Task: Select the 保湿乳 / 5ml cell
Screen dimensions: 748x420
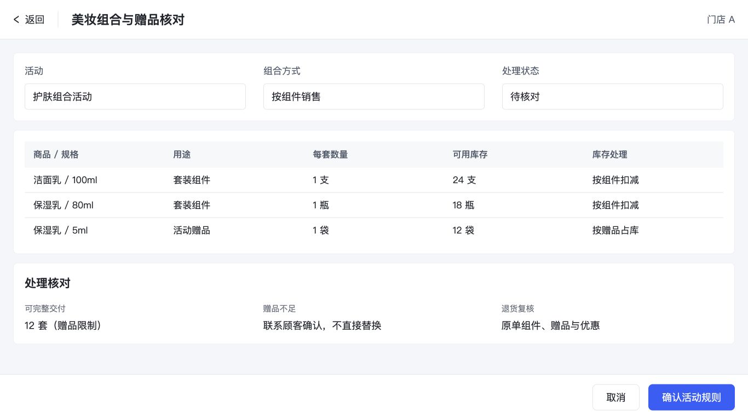Action: 61,230
